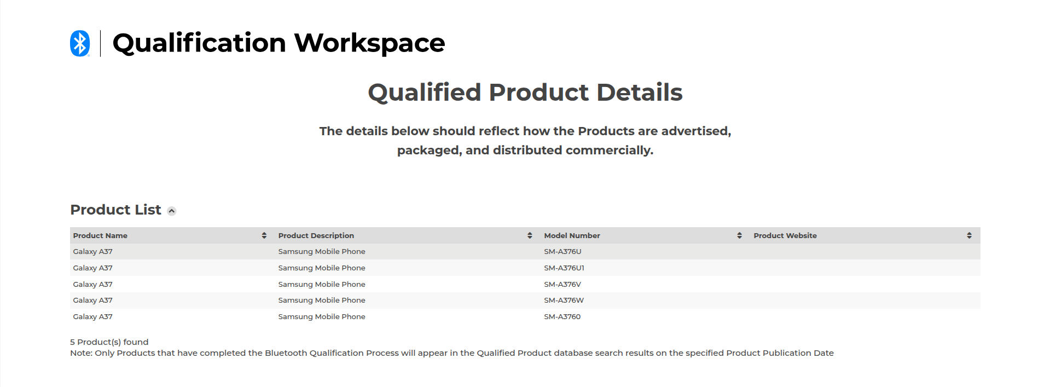Click the Product Name column header label

[x=100, y=235]
